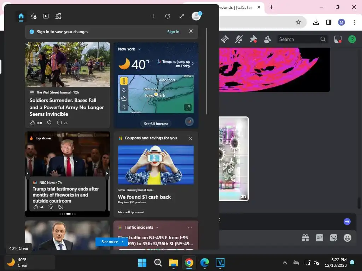Send a gift in Discord
Screen dimensions: 362x271
coord(305,238)
